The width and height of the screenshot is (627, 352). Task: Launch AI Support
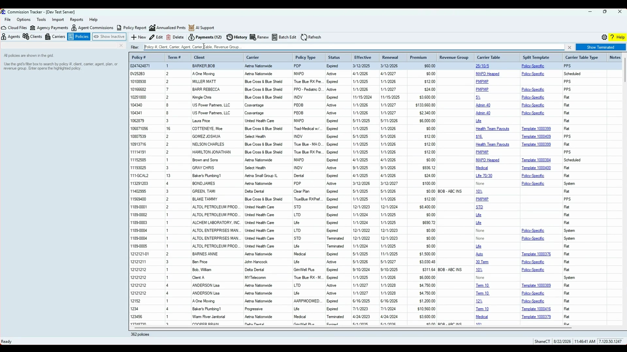click(x=201, y=28)
